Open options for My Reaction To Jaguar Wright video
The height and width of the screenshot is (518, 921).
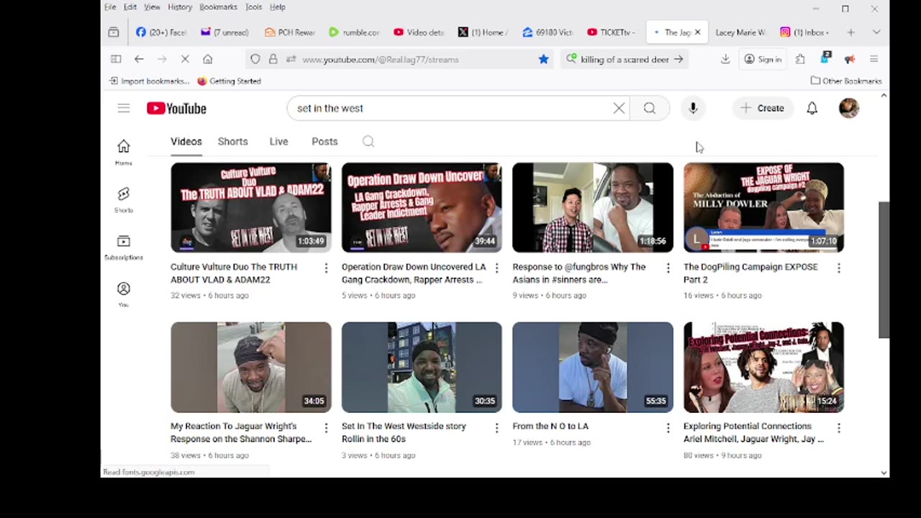326,427
